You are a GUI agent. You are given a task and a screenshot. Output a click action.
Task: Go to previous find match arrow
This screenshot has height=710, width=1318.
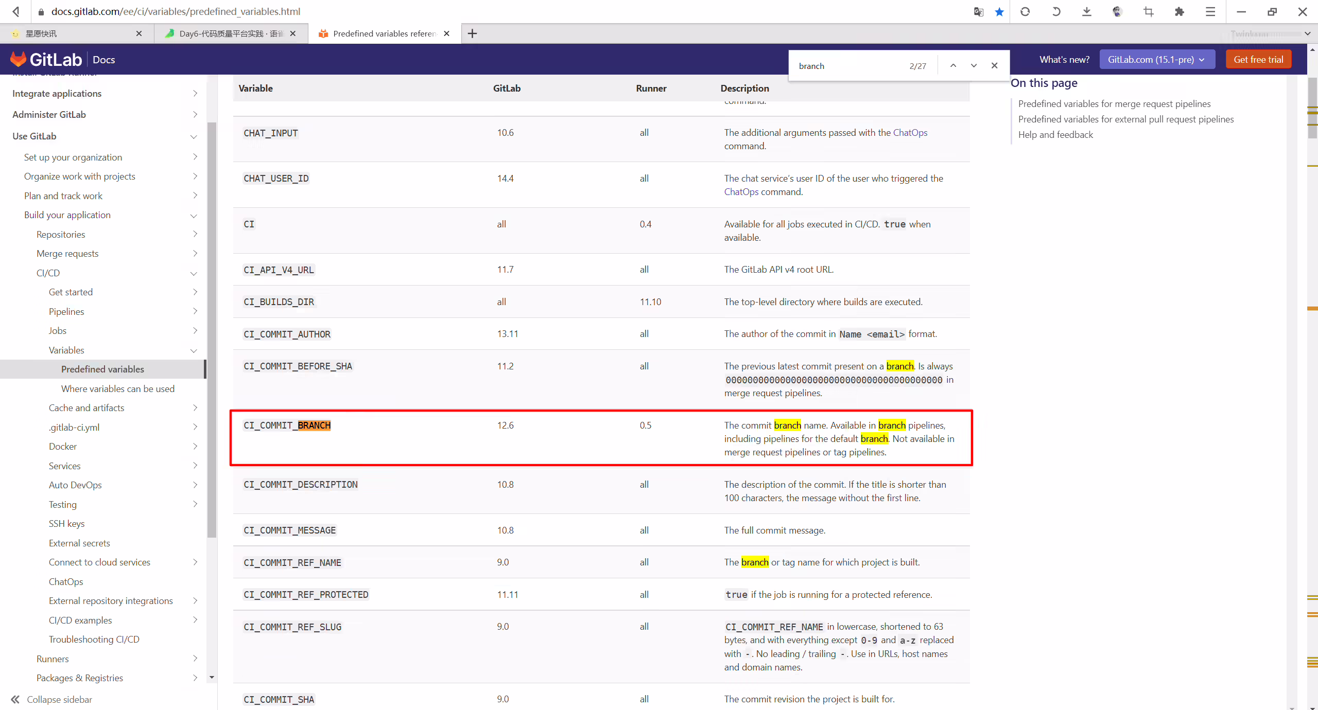click(953, 66)
